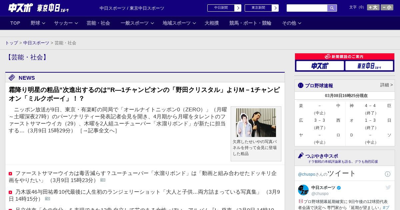Select 大相撲 in navigation bar
400x210 pixels.
coord(212,23)
